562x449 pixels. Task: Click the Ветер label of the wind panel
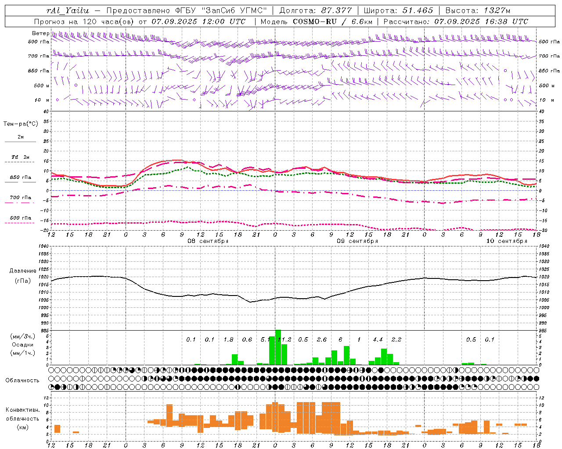40,33
